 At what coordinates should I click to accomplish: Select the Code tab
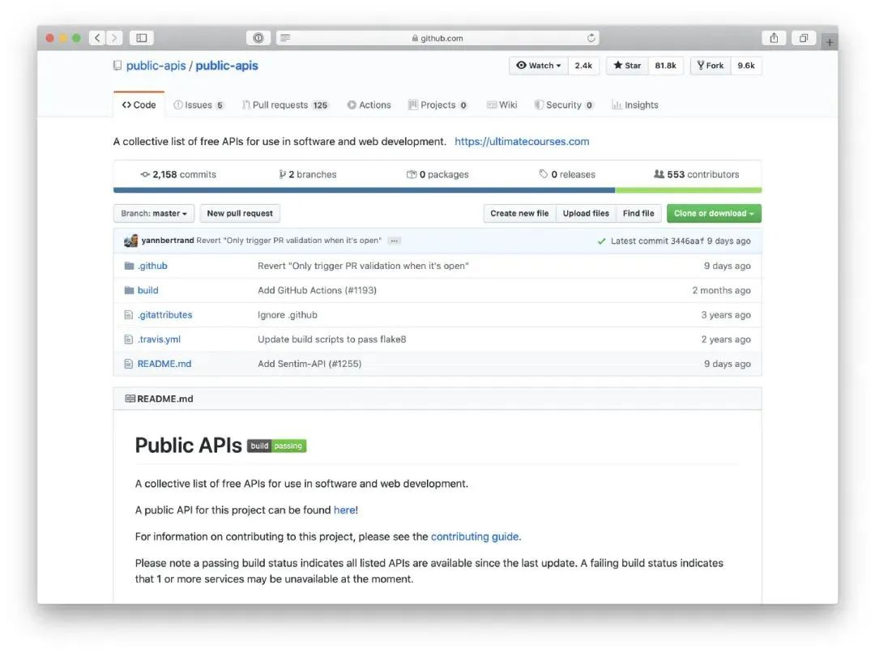pos(139,105)
